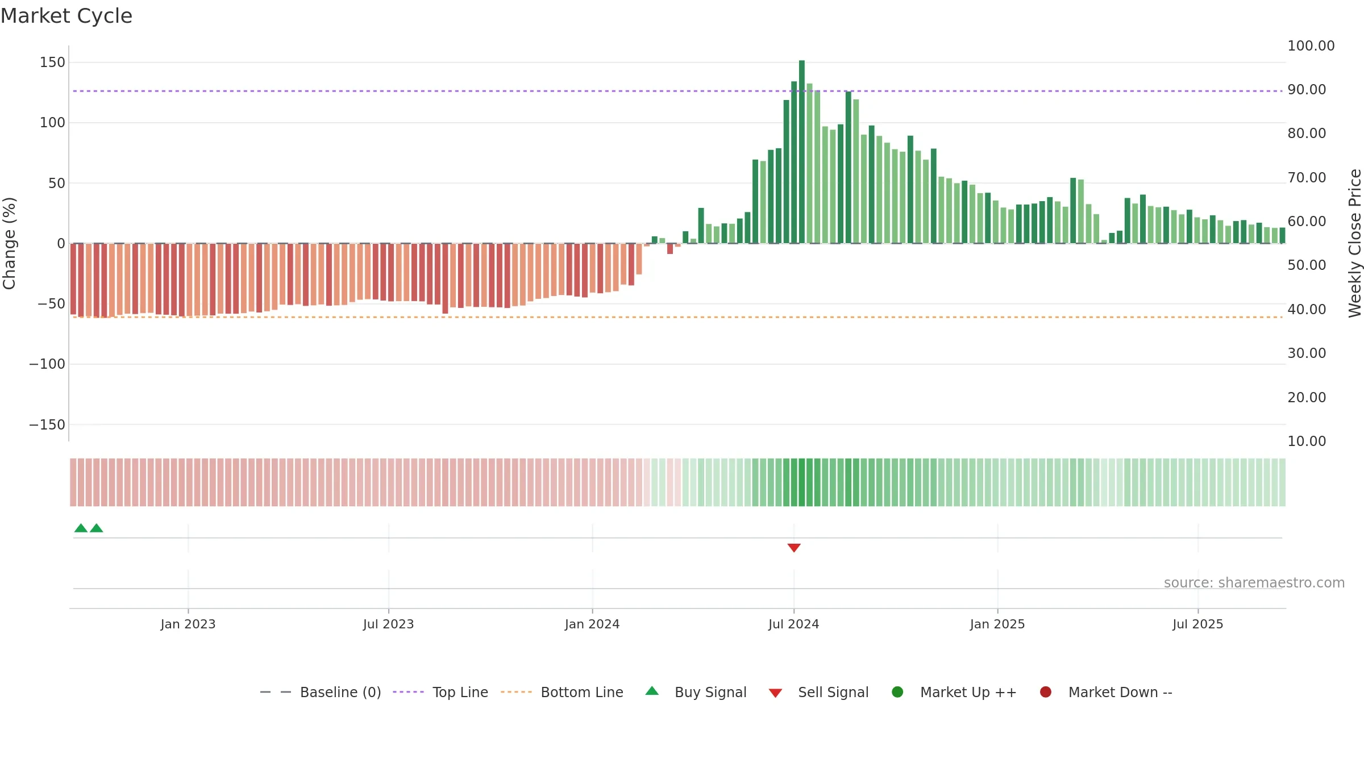Click the Market Cycle chart title
Viewport: 1364px width, 767px height.
66,16
